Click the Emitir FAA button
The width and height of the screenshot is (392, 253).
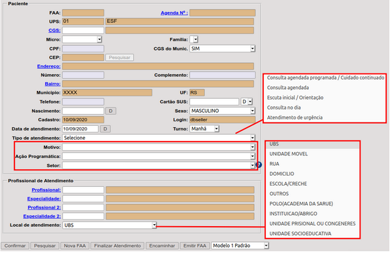tap(195, 246)
